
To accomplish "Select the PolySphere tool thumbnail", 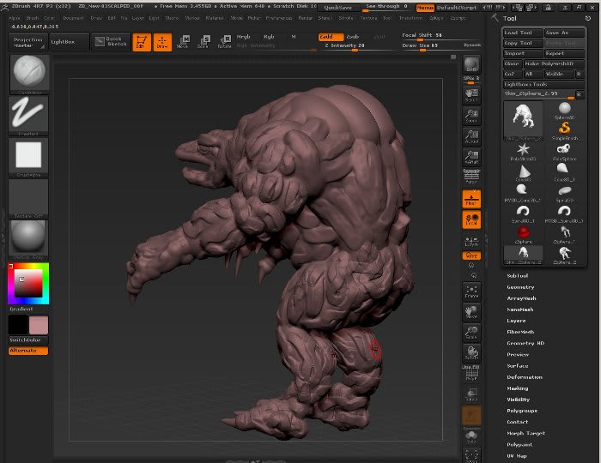I will pos(564,152).
